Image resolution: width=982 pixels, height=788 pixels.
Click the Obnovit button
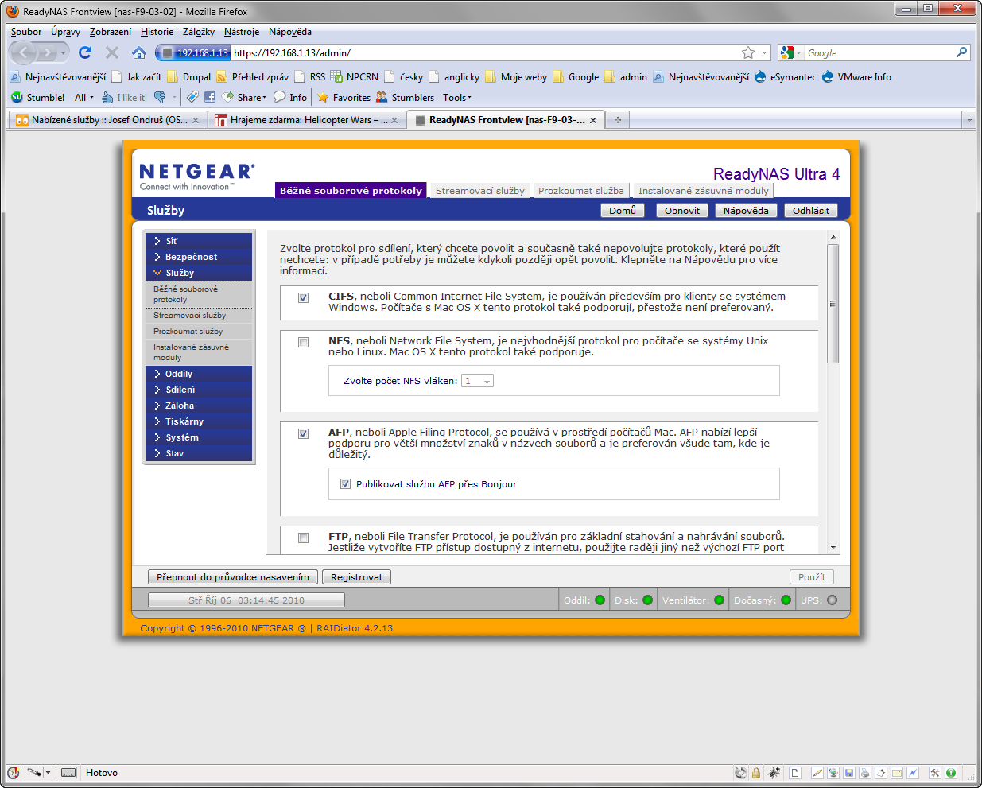(x=682, y=211)
